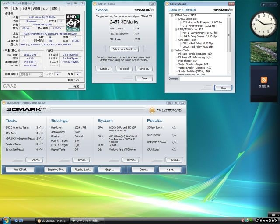Switch to the 關於 (about) tab

pyautogui.click(x=55, y=9)
